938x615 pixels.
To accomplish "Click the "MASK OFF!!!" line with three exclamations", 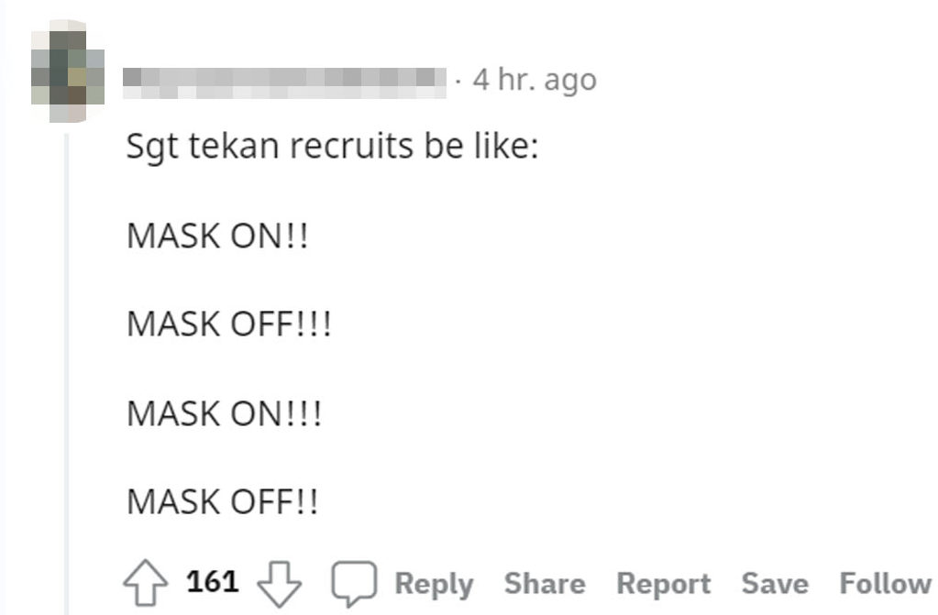I will (229, 325).
